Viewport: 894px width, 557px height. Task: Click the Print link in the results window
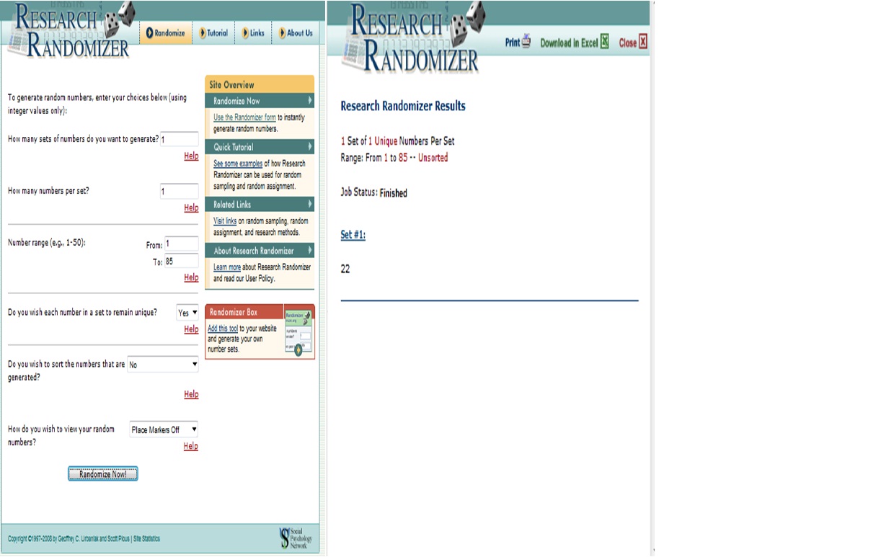[x=512, y=43]
